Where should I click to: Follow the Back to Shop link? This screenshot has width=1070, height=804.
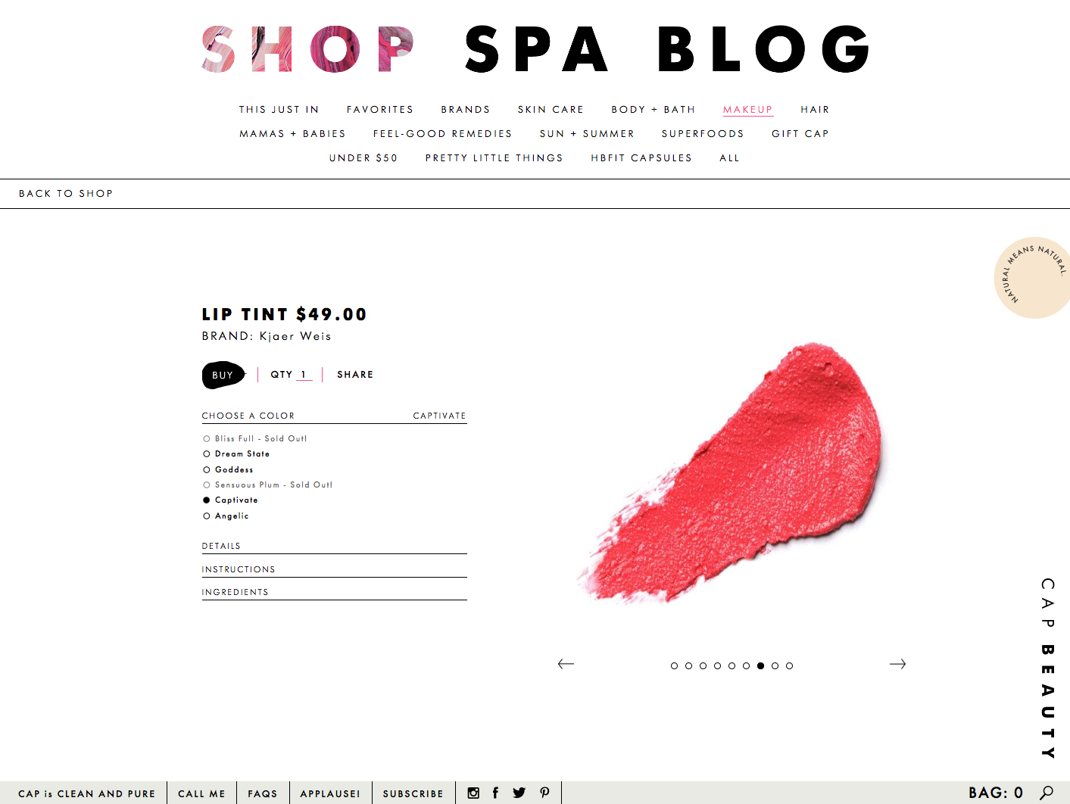coord(66,194)
